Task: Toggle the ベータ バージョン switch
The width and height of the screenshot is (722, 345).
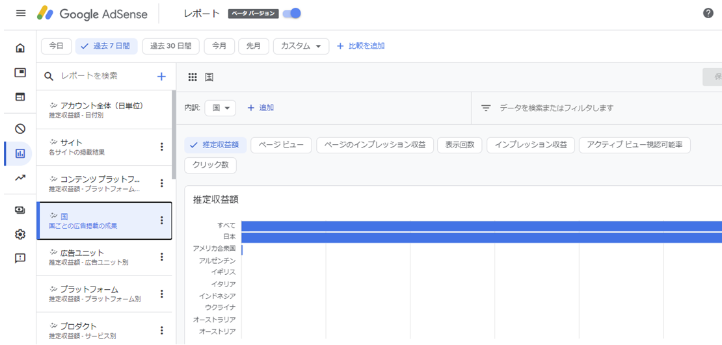Action: (x=292, y=14)
